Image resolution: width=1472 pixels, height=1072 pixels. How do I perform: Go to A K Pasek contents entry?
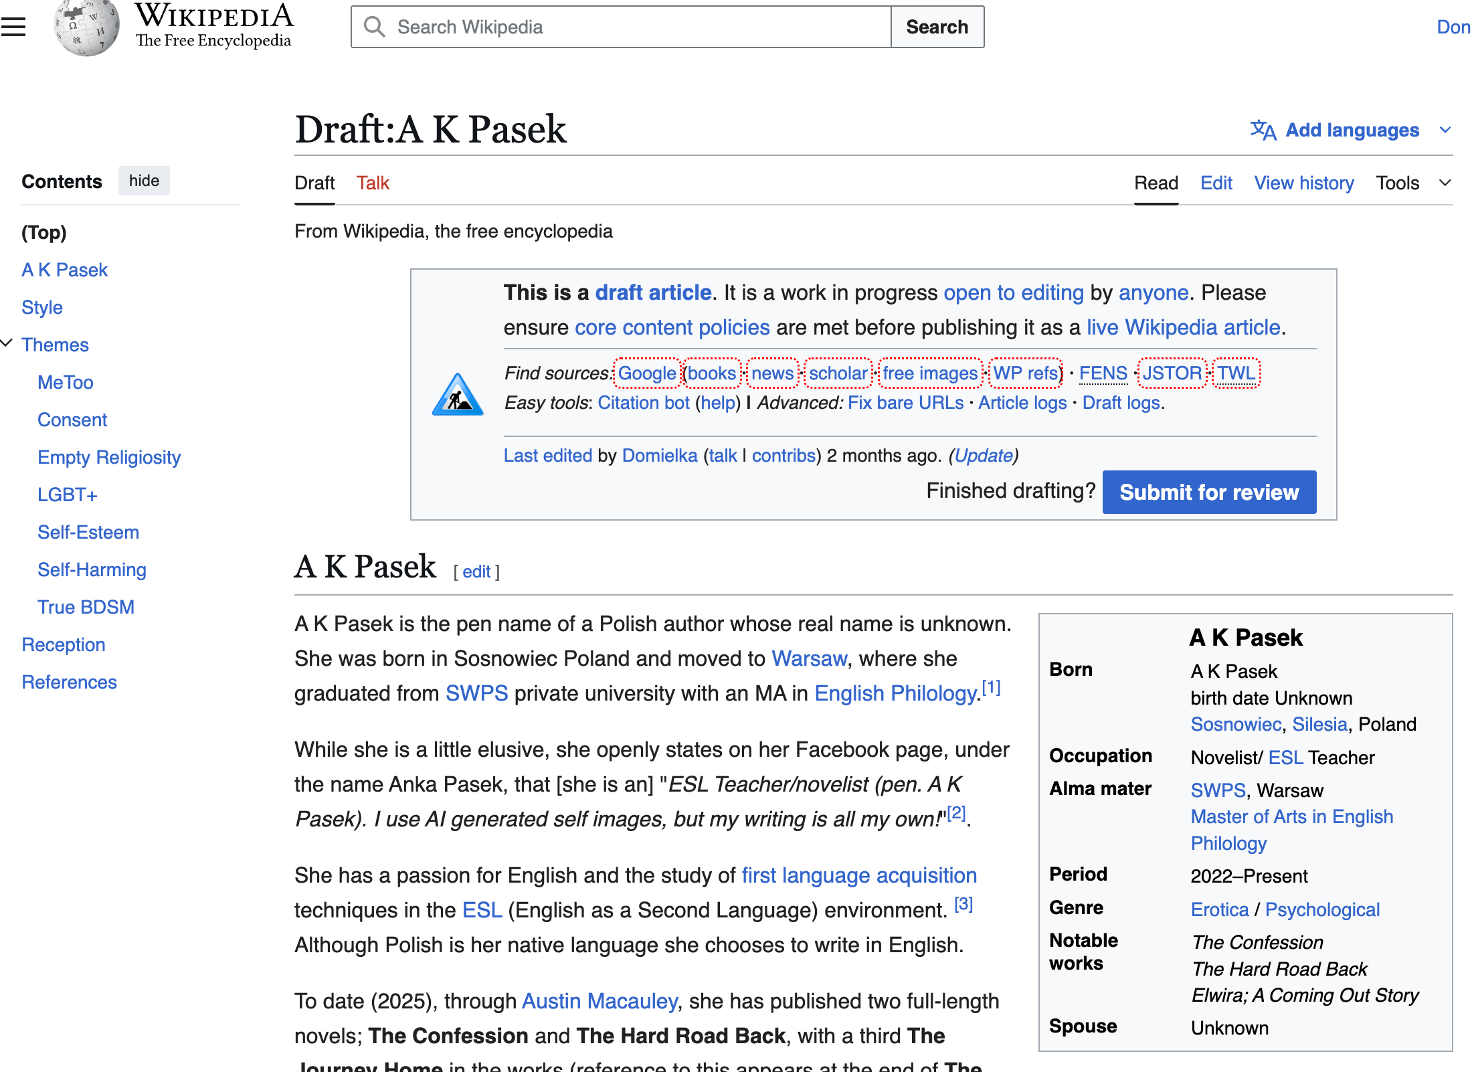[x=64, y=270]
